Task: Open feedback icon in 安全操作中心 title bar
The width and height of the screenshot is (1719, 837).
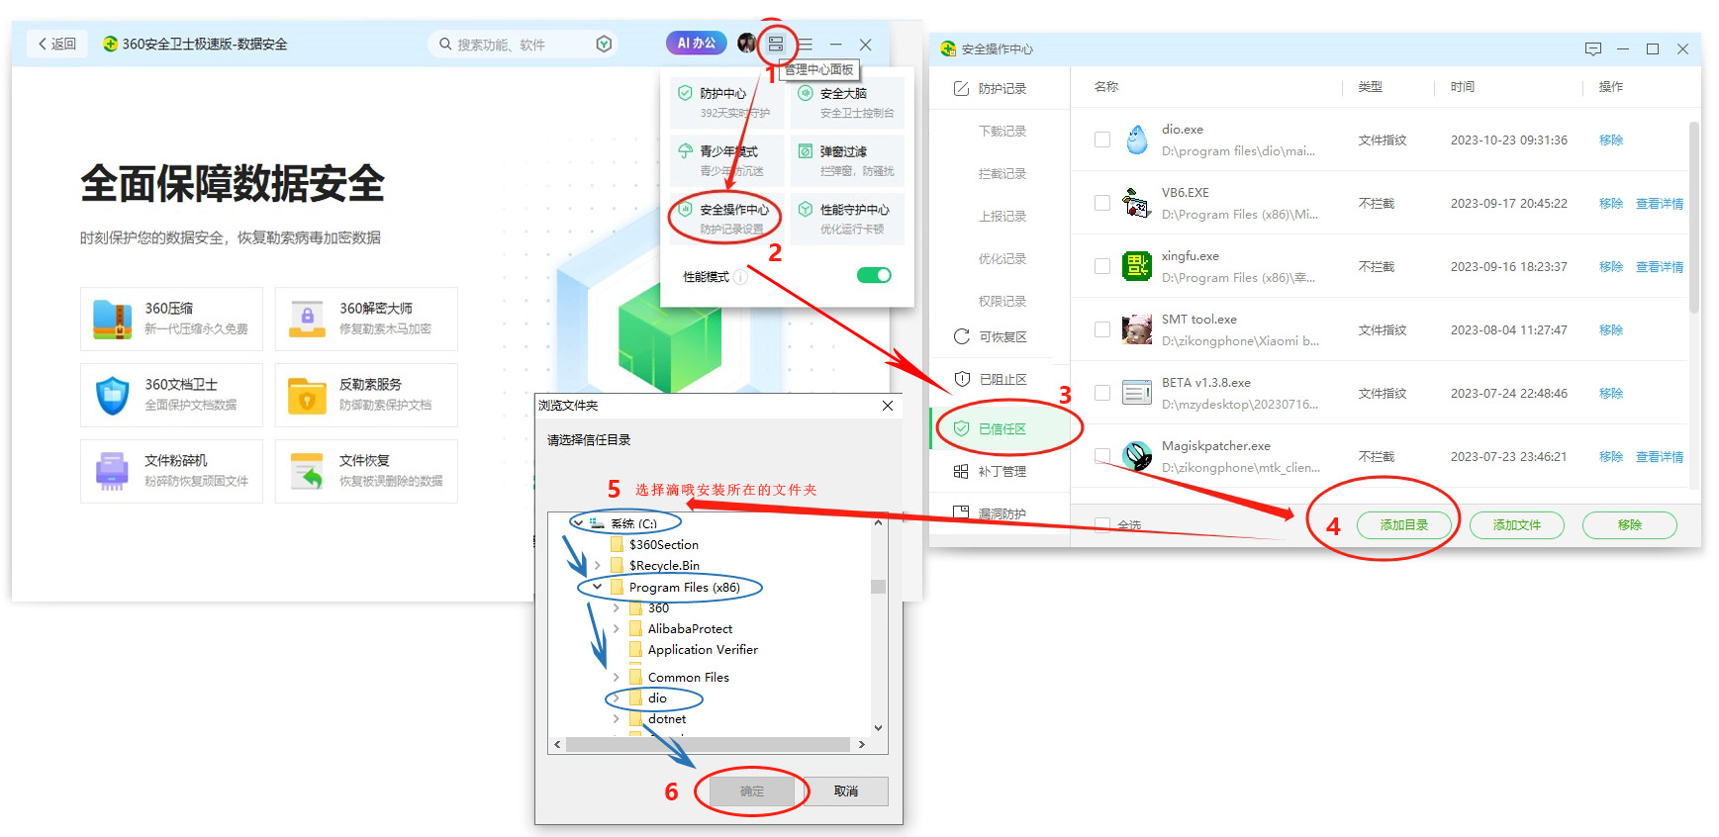Action: (1592, 48)
